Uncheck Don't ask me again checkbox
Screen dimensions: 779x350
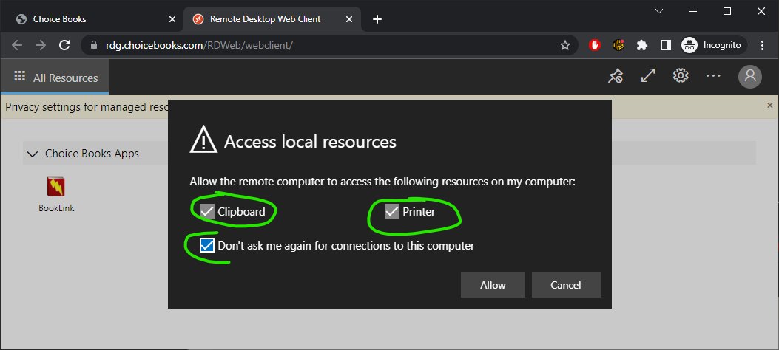(x=206, y=245)
